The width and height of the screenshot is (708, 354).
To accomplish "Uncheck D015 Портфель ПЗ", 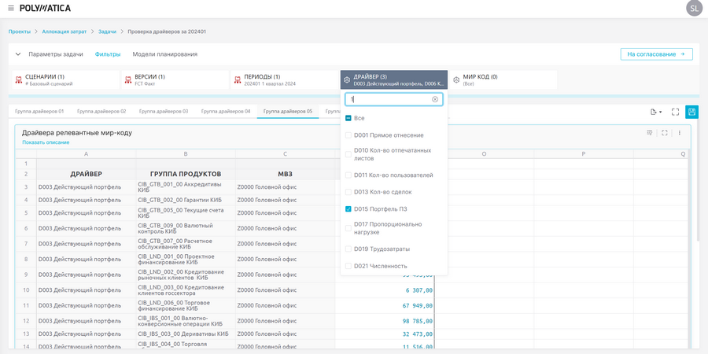I will [x=348, y=209].
